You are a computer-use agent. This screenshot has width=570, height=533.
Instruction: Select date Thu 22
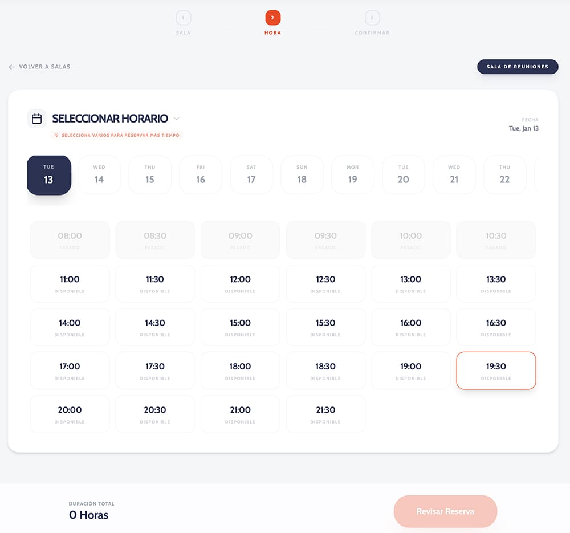[x=504, y=175]
